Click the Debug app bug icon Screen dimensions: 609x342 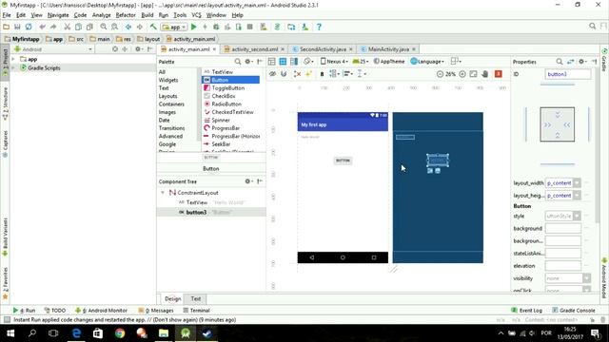(216, 27)
